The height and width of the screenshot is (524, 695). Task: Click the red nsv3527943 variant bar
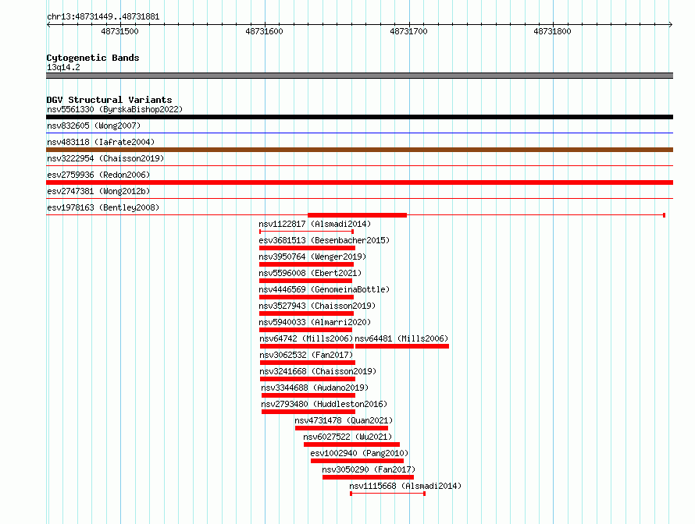pyautogui.click(x=306, y=313)
